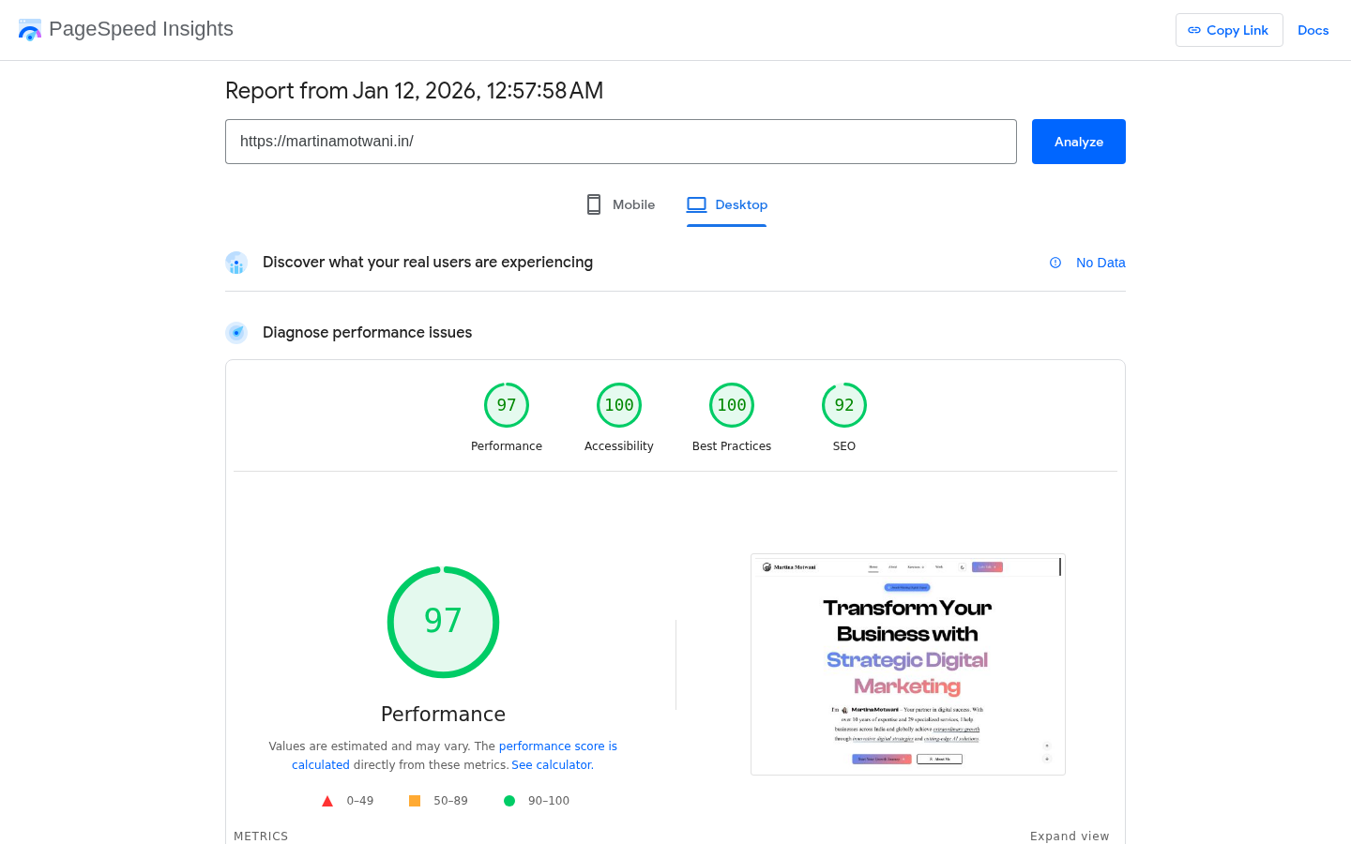The width and height of the screenshot is (1351, 844).
Task: Click the lab icon beside Diagnose performance issues
Action: (236, 332)
